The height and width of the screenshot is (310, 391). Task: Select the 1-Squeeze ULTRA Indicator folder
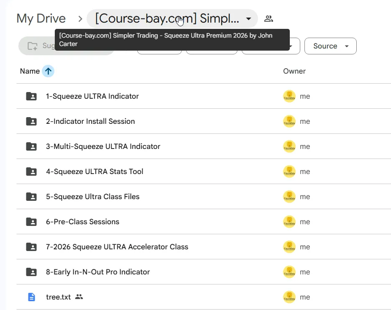tap(92, 96)
